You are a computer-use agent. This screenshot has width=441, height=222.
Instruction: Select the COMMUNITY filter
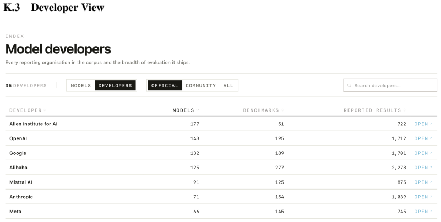pyautogui.click(x=200, y=85)
